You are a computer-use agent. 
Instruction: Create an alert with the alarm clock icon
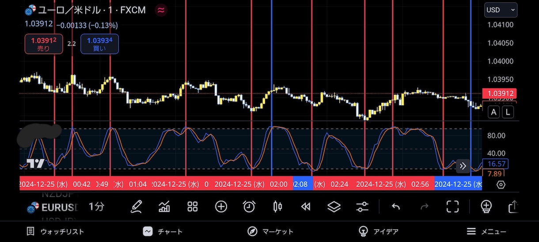coord(249,206)
